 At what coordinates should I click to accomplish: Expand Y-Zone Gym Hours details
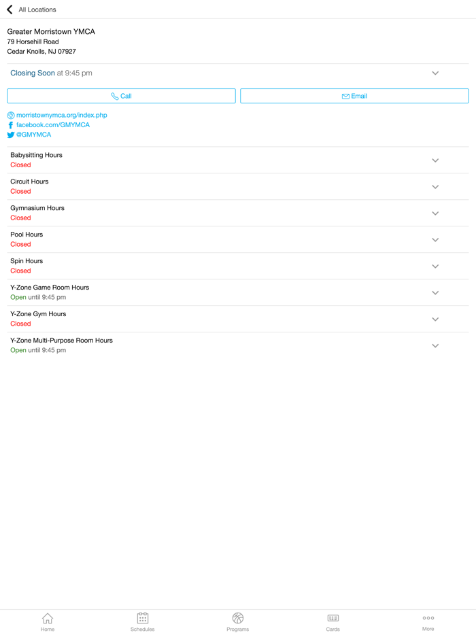435,319
